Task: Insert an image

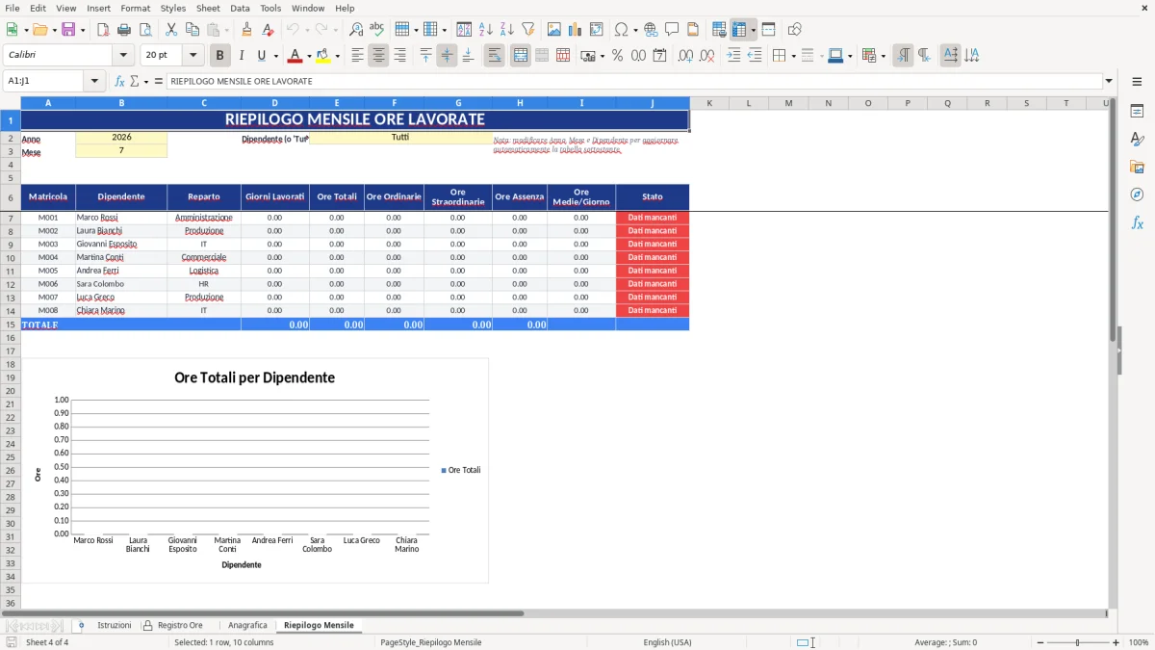Action: click(554, 30)
